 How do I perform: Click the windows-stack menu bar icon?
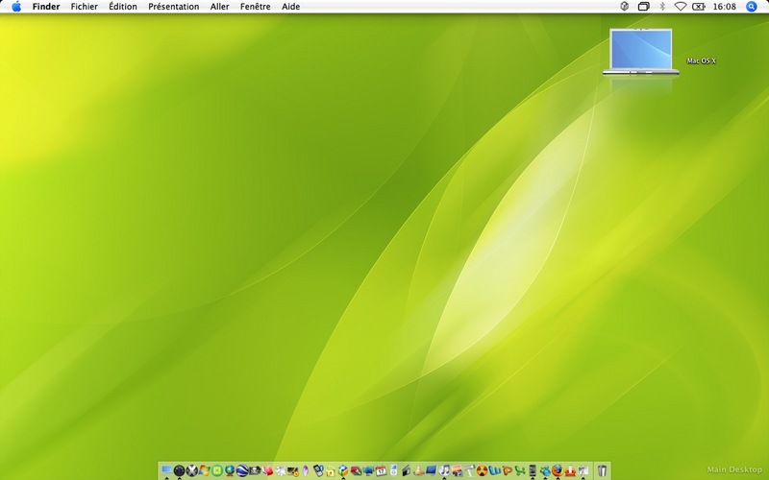(643, 7)
